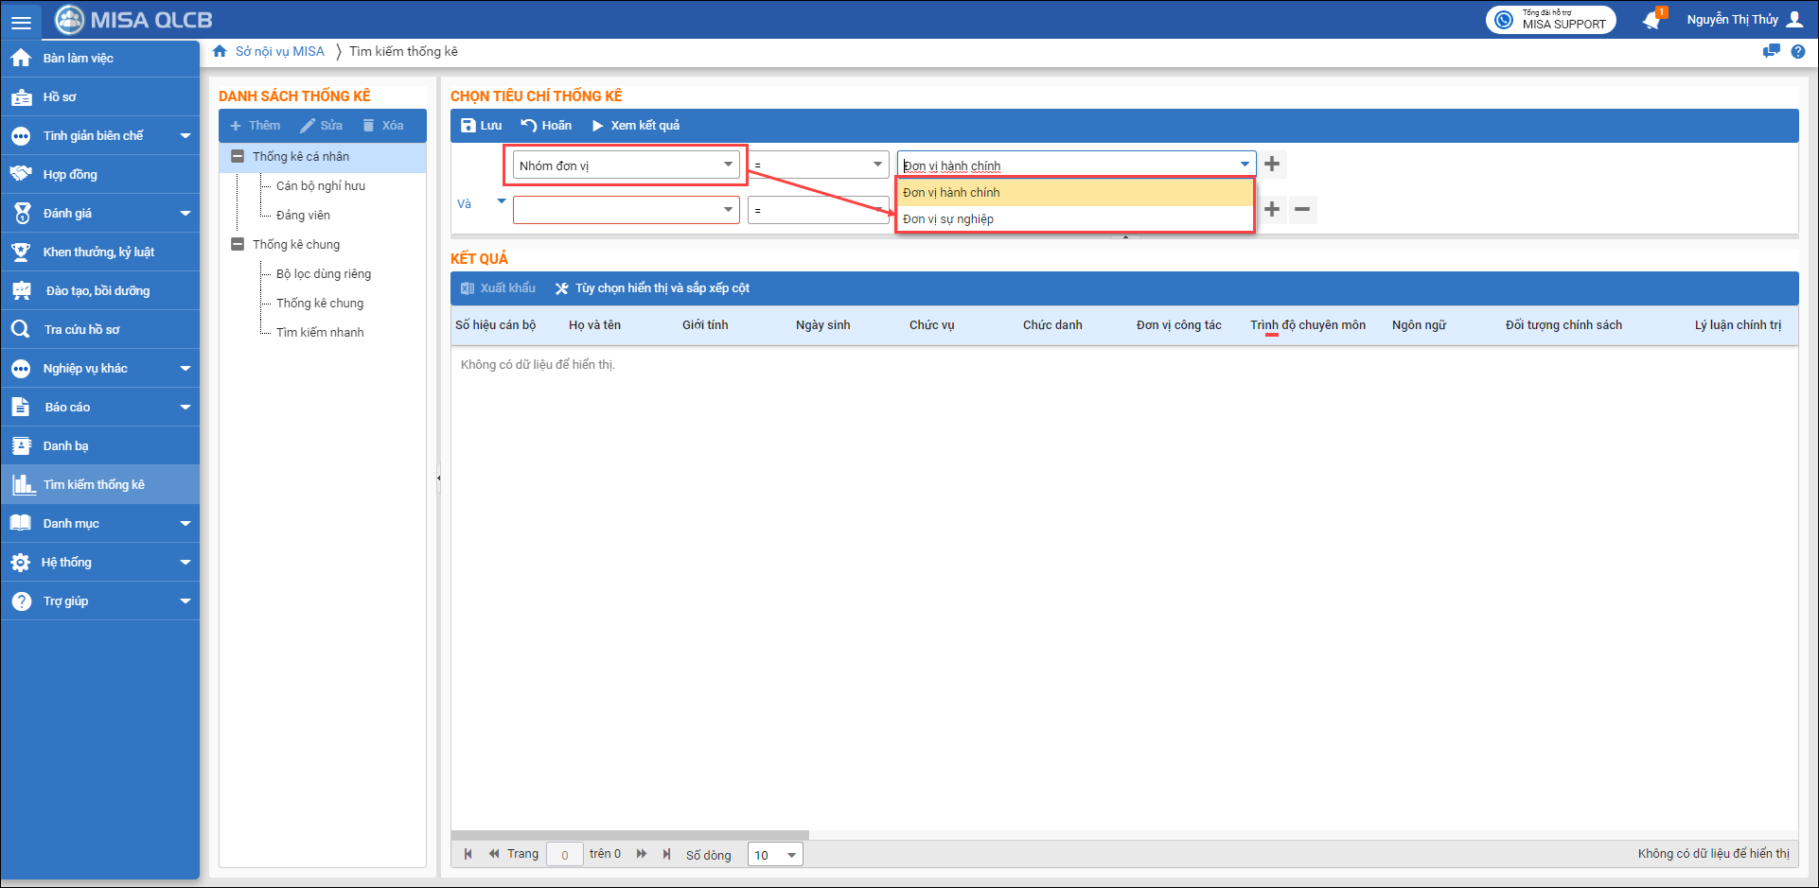Open the Số dòng rows-per-page dropdown
1819x888 pixels.
775,855
